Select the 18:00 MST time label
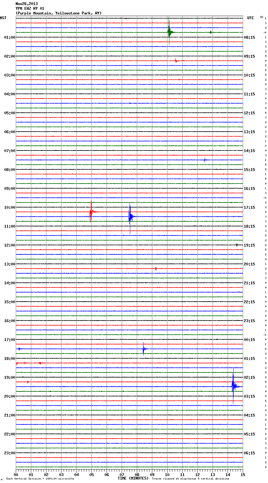Image resolution: width=268 pixels, height=483 pixels. [9, 358]
